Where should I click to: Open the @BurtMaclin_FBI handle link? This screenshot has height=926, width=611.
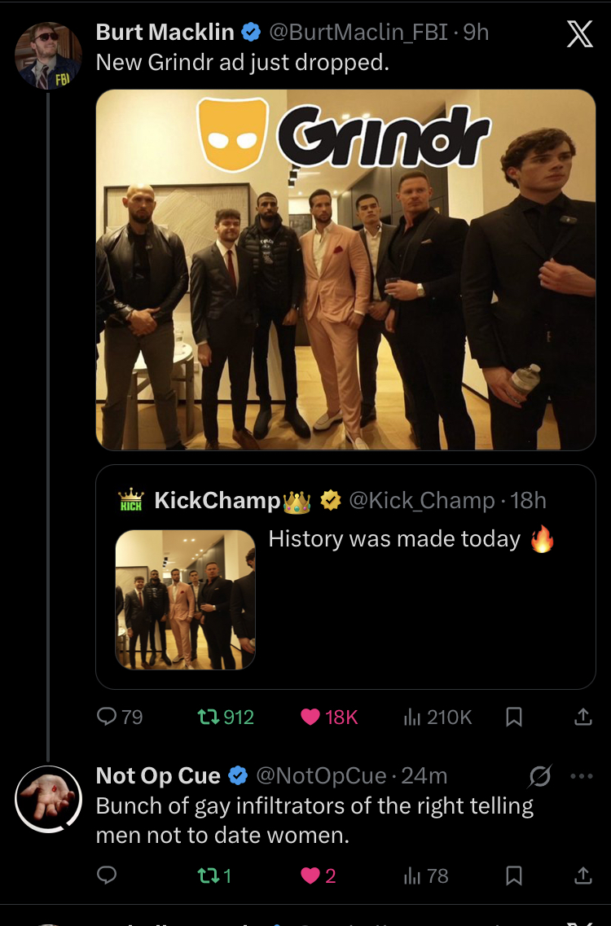pyautogui.click(x=359, y=32)
